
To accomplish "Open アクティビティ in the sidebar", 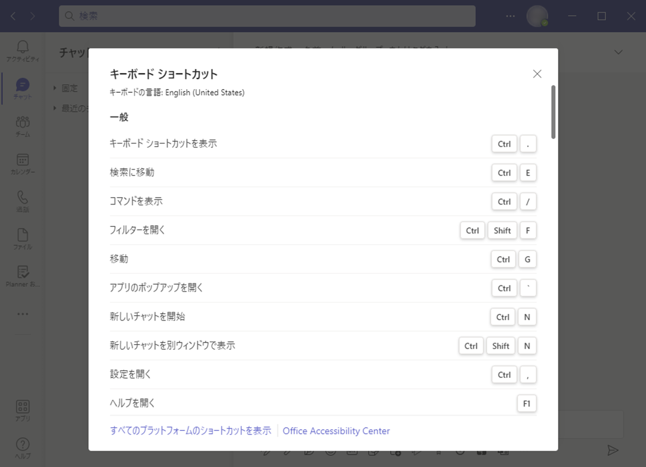I will pyautogui.click(x=23, y=51).
